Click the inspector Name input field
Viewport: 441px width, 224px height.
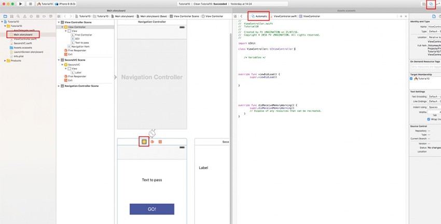434,26
